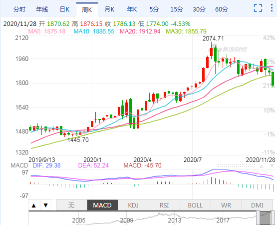277x225 pixels.
Task: Select the 日K chart tab
Action: (x=64, y=9)
